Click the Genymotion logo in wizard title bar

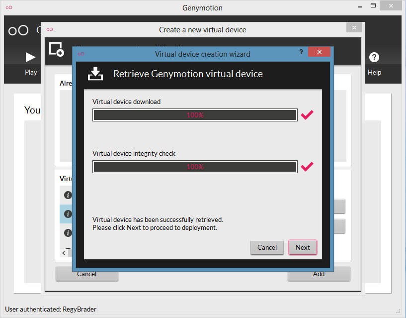tap(81, 54)
